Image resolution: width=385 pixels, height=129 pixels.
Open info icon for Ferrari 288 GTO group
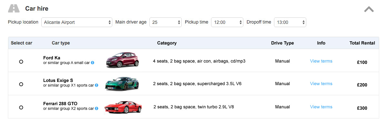tap(96, 108)
